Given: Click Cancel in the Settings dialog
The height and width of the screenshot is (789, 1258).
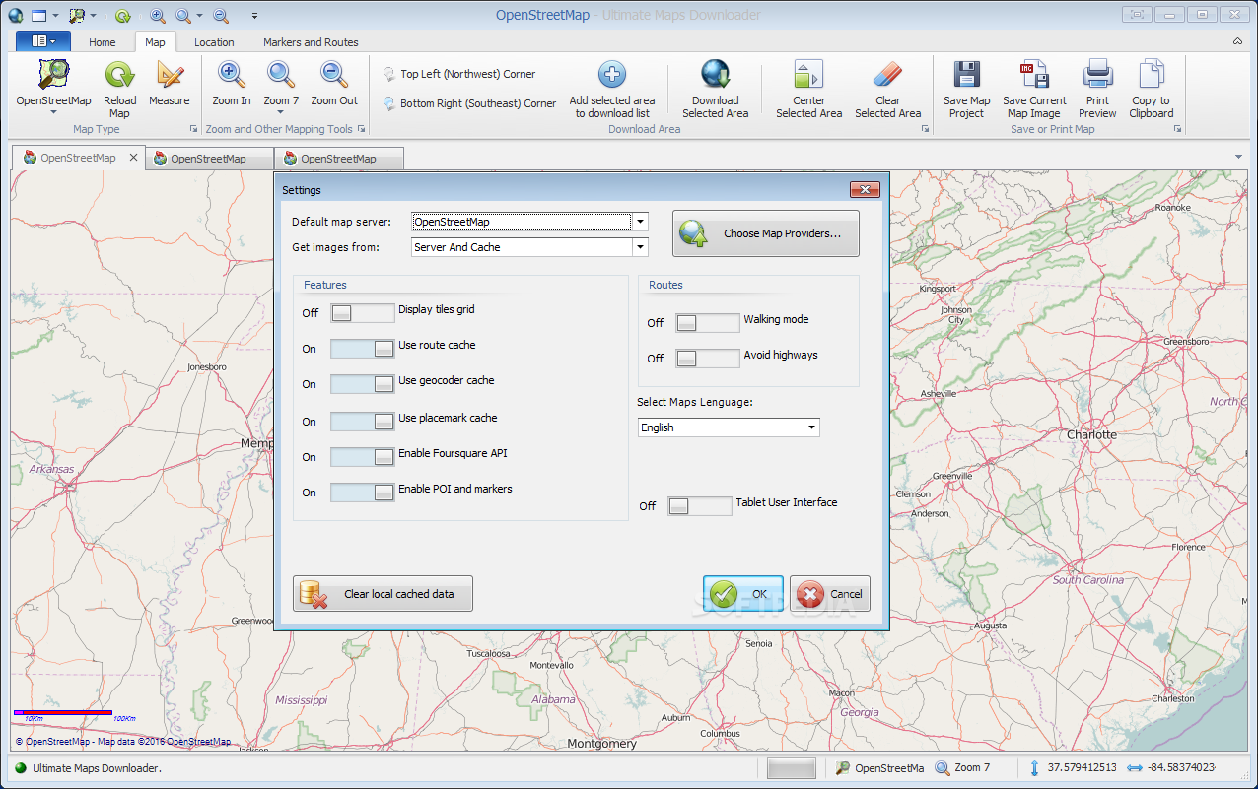Looking at the screenshot, I should 830,594.
